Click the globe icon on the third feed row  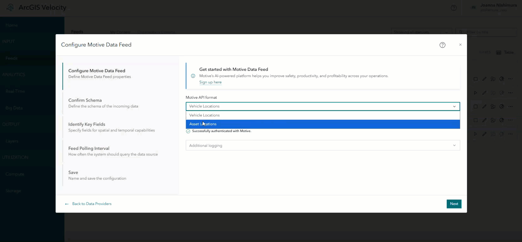pos(502,107)
